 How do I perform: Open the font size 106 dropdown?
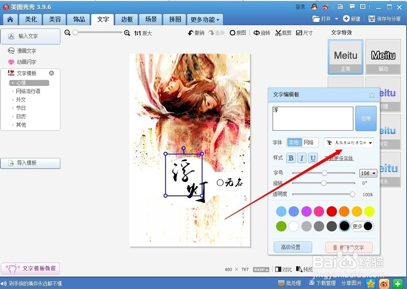pos(368,173)
